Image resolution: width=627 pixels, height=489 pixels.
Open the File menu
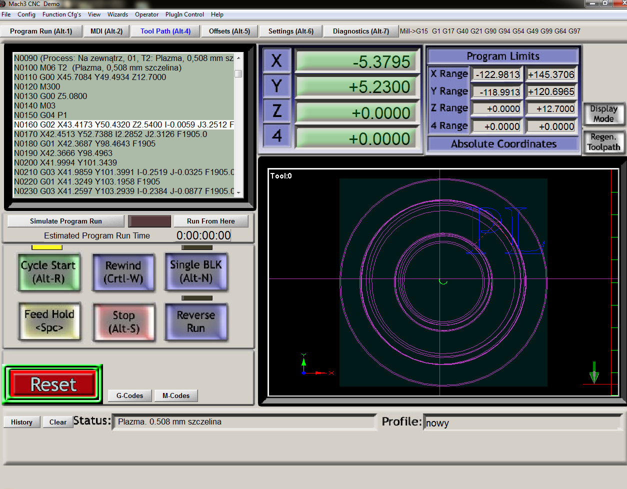pos(6,14)
